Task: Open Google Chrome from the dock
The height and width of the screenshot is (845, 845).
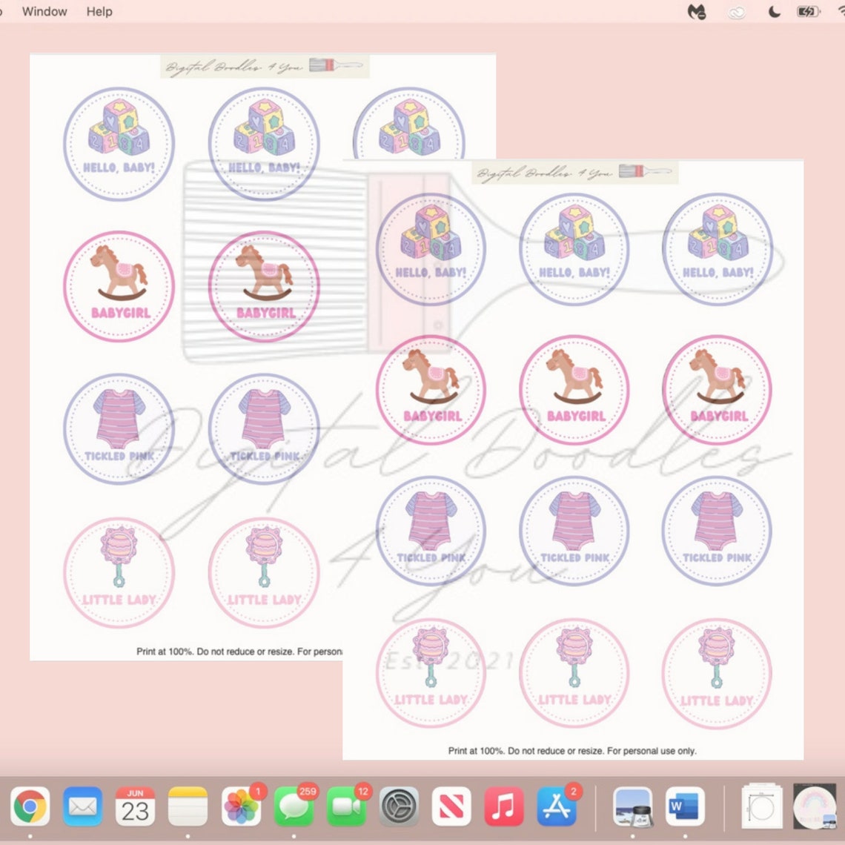Action: pos(30,806)
